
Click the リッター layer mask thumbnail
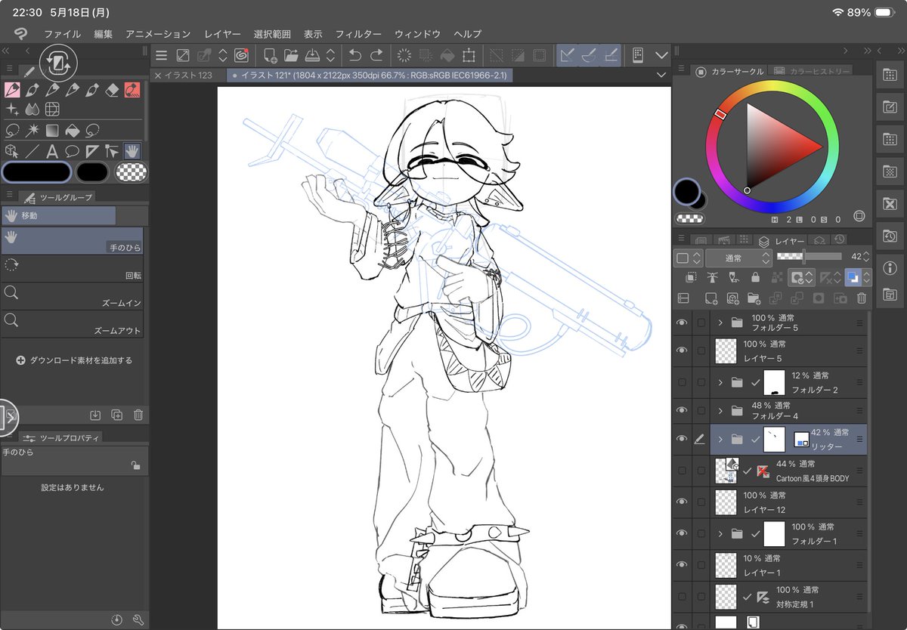pos(775,439)
